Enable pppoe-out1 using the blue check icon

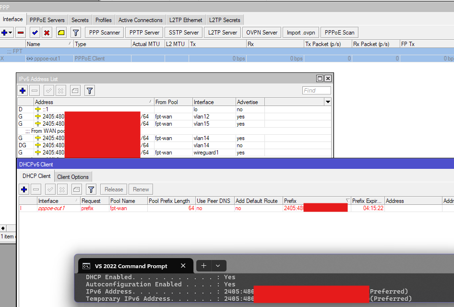[x=35, y=32]
